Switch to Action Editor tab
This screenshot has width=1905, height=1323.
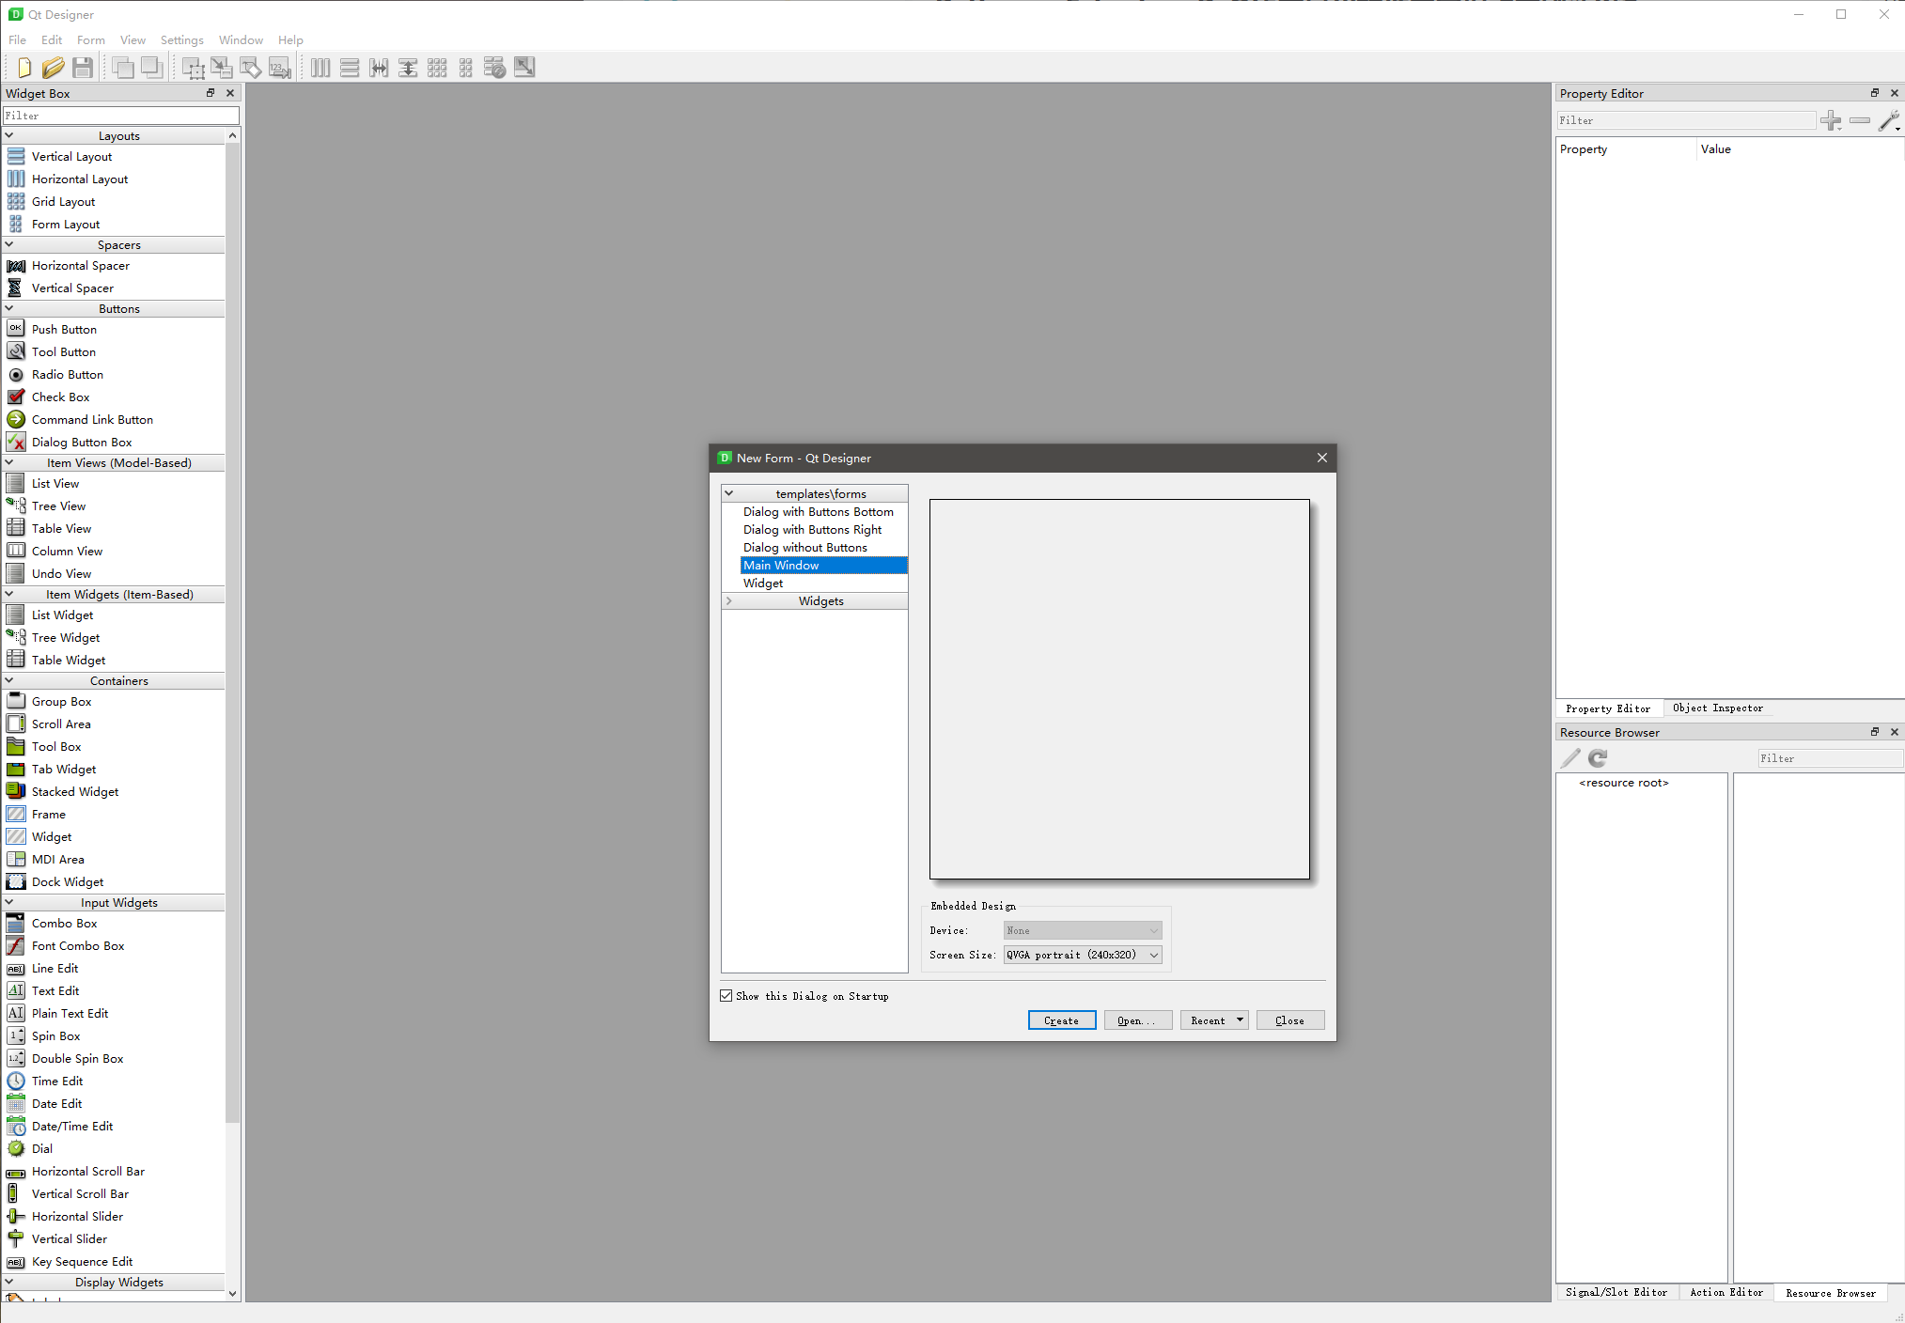tap(1726, 1293)
